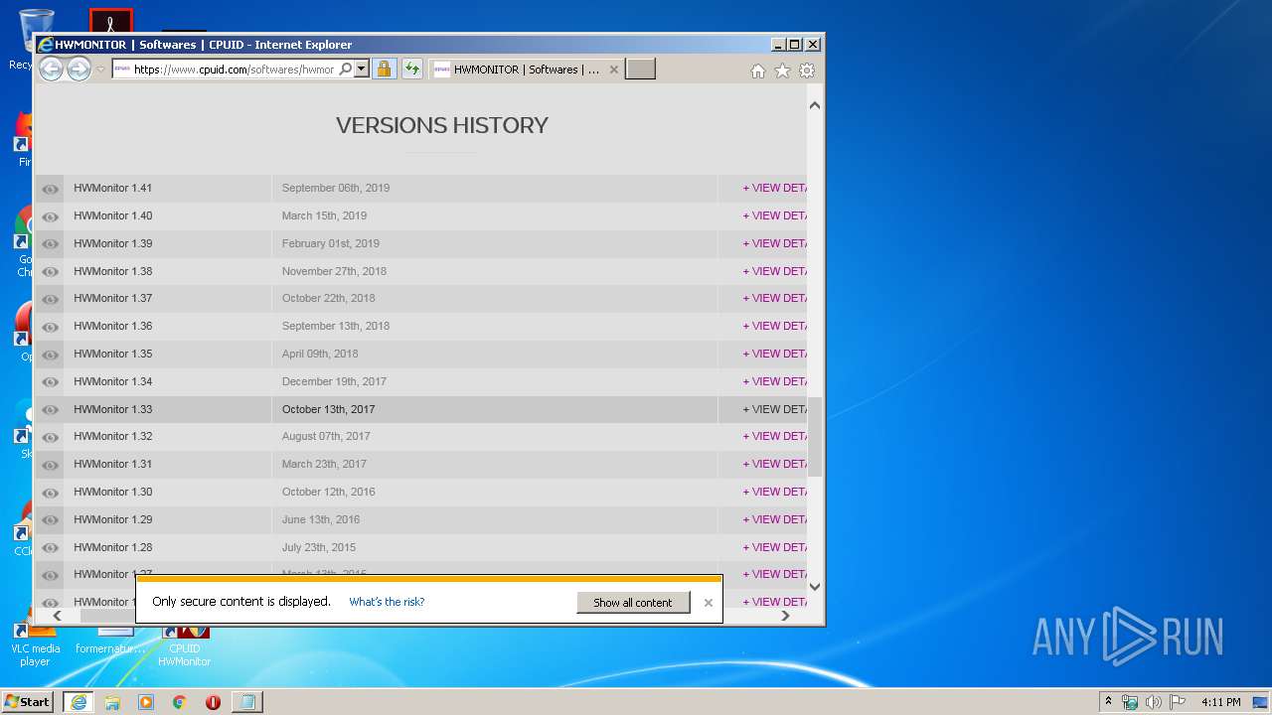Click the horizontal scrollbar left arrow

click(x=58, y=616)
